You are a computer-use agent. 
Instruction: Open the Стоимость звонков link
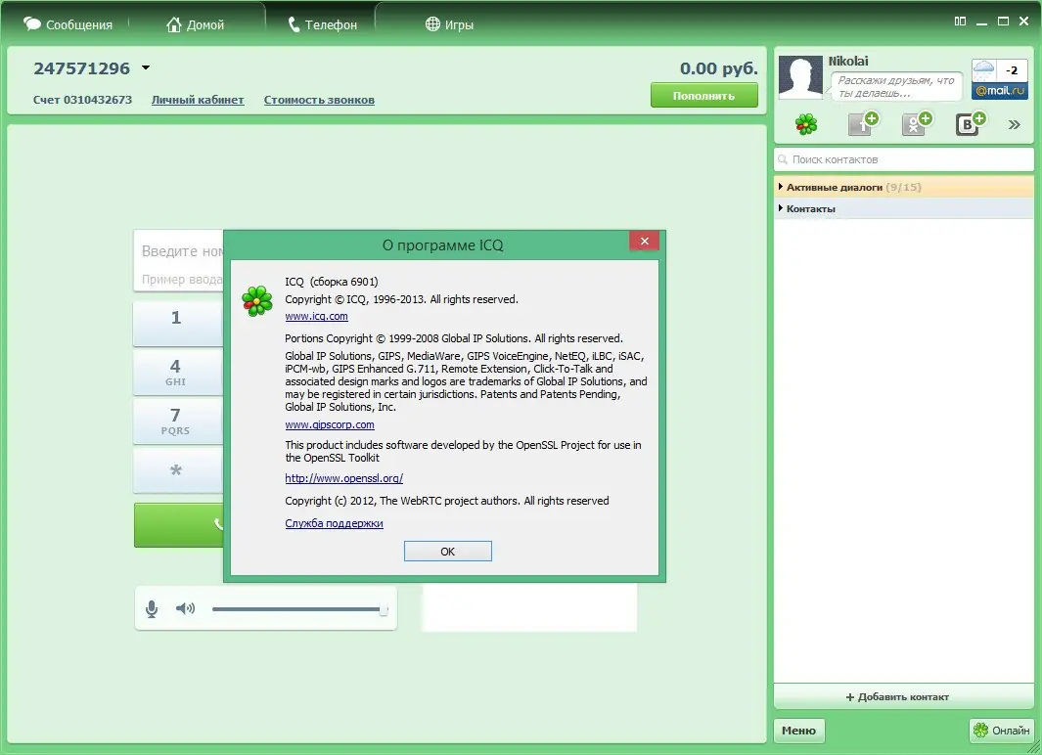[x=319, y=100]
